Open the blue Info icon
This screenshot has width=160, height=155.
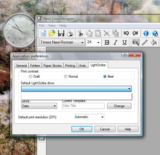[x=146, y=33]
